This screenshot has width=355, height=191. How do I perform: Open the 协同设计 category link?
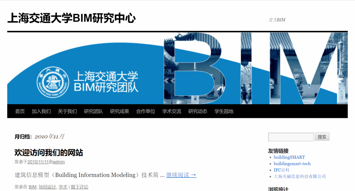point(47,187)
